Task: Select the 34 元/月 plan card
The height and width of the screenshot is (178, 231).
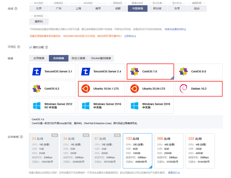Action: coord(75,151)
